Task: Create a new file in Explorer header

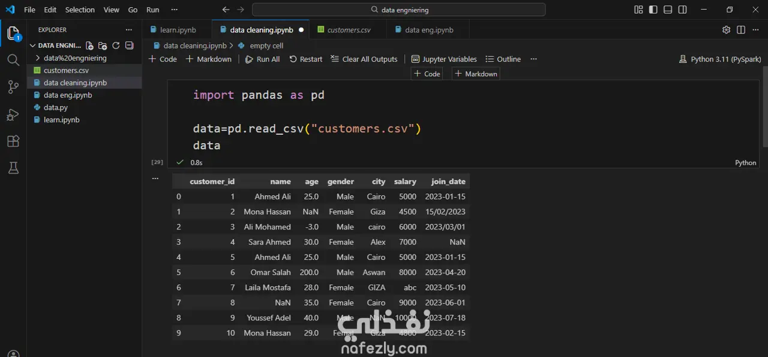Action: (89, 46)
